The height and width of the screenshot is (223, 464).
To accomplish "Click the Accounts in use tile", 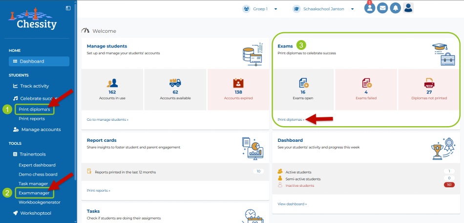I will click(112, 89).
